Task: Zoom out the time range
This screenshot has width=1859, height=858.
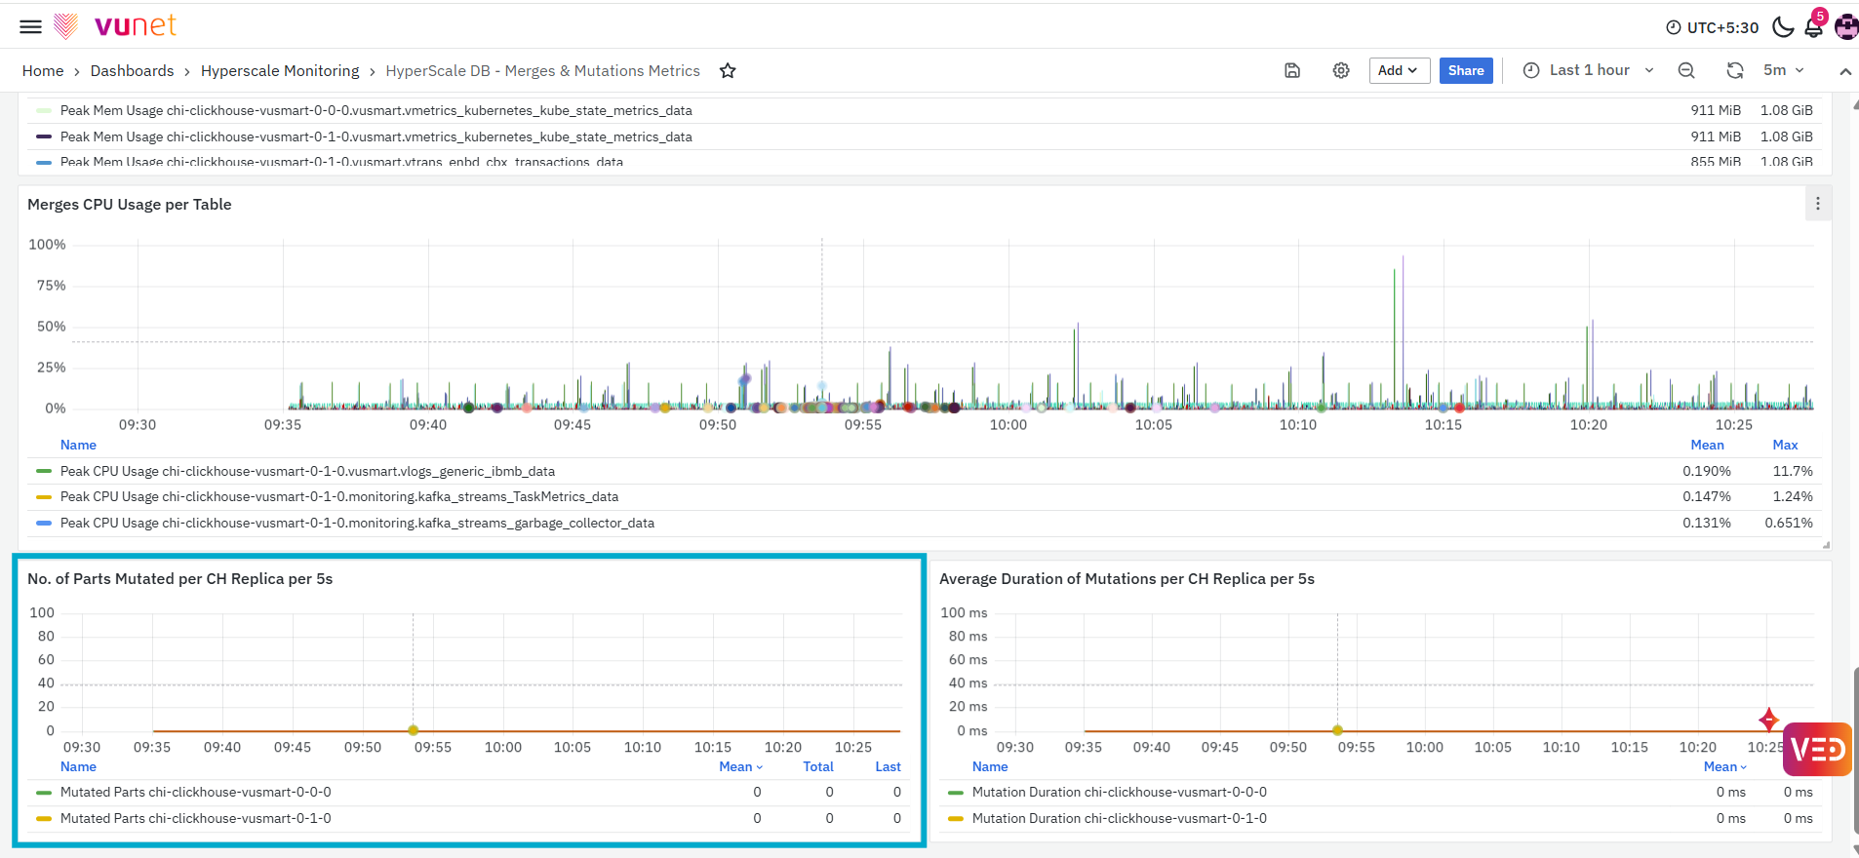Action: (1686, 70)
